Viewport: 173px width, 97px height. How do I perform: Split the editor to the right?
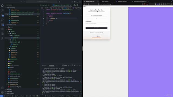pos(77,5)
